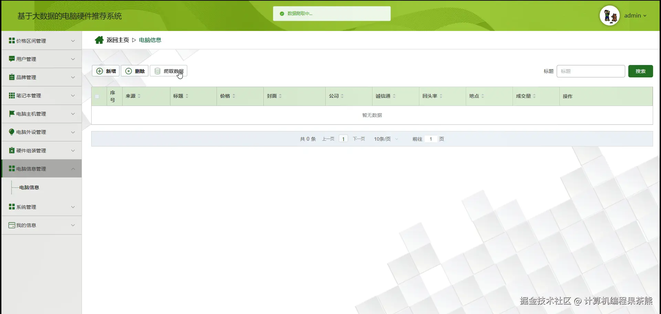This screenshot has width=661, height=314.
Task: Open the 10条/页 page size dropdown
Action: click(386, 139)
